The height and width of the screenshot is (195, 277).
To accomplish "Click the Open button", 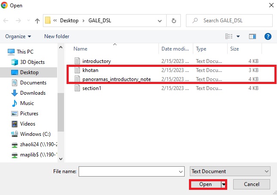I will 205,184.
